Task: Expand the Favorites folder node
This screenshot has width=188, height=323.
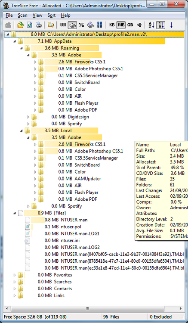Action: tap(15, 275)
